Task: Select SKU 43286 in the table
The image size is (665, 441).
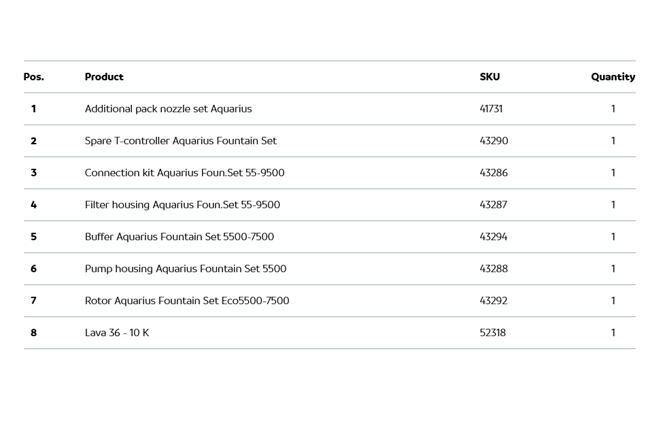Action: [494, 173]
